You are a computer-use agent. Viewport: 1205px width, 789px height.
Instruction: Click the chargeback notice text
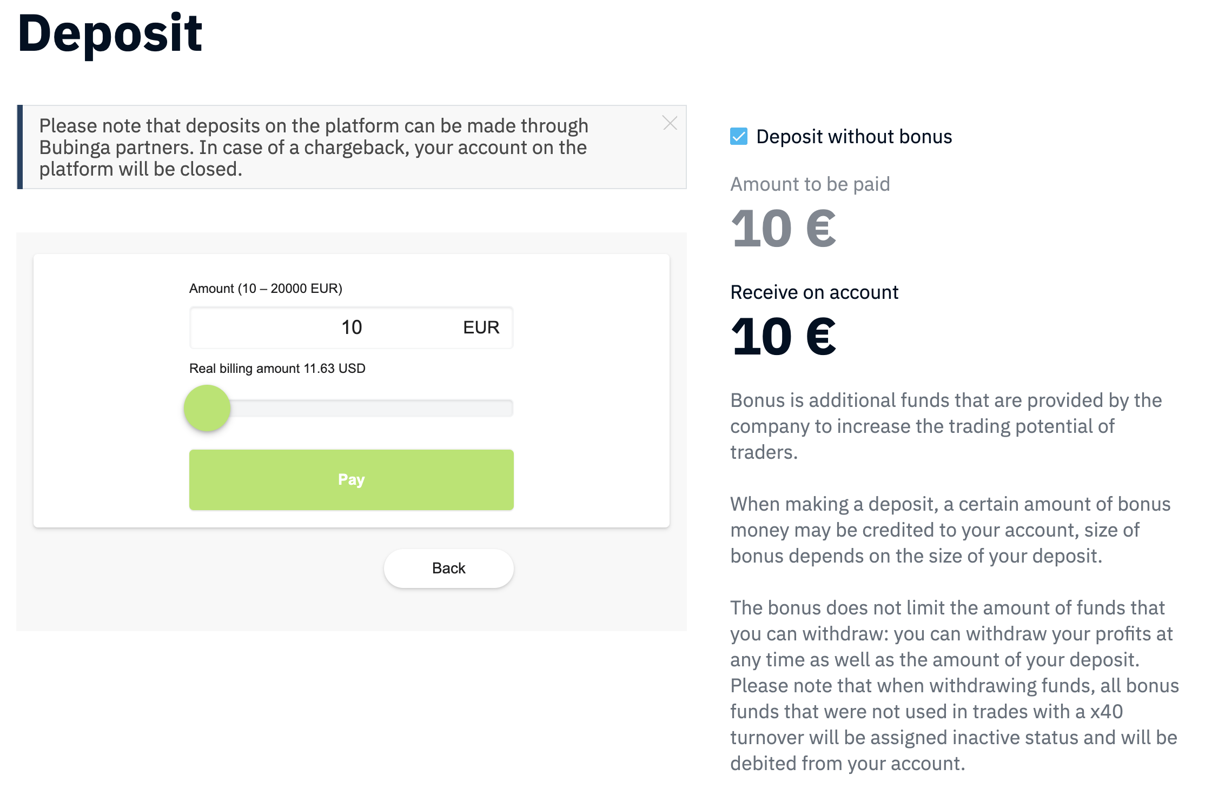pos(314,147)
